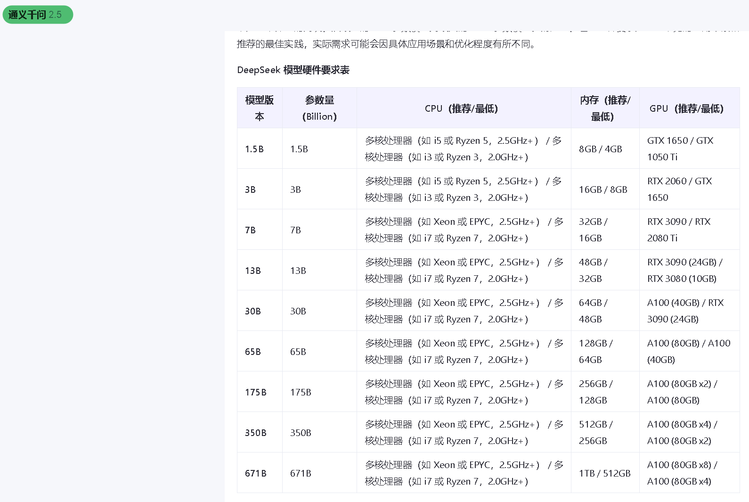Click the CPU cell in the 3B row

464,189
